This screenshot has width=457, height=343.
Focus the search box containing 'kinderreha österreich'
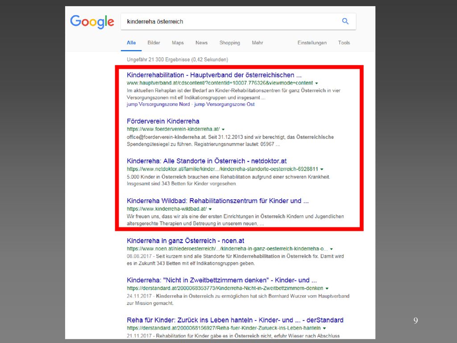click(238, 21)
